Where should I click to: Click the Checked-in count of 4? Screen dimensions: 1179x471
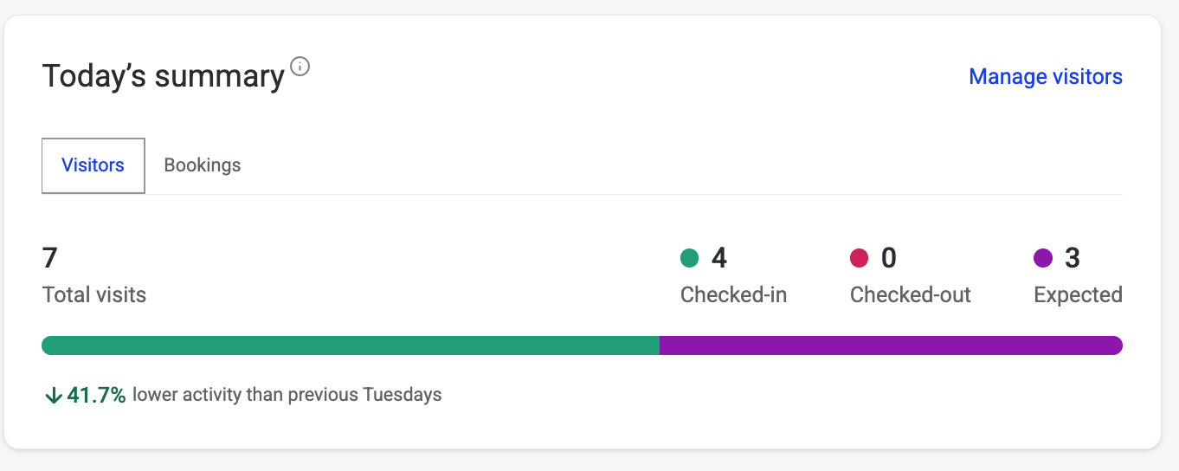(718, 258)
